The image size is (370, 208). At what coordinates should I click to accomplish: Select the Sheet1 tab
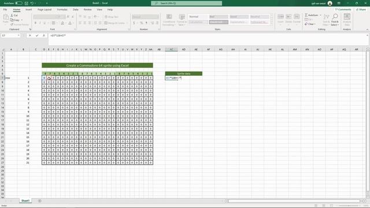pos(25,200)
